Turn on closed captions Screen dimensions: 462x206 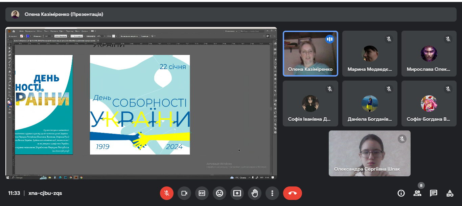pyautogui.click(x=202, y=193)
